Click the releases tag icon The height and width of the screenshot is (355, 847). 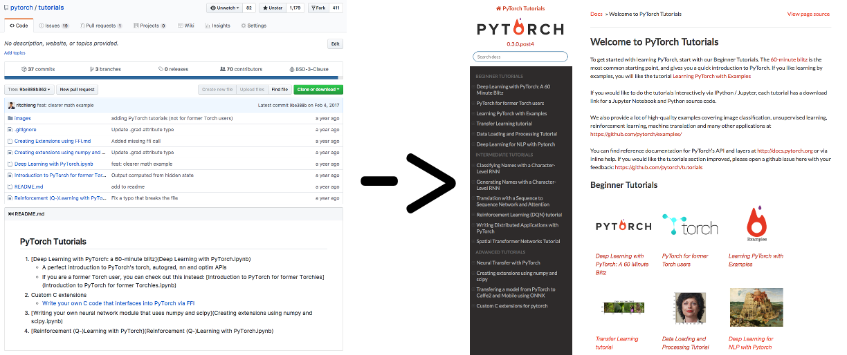click(x=159, y=69)
